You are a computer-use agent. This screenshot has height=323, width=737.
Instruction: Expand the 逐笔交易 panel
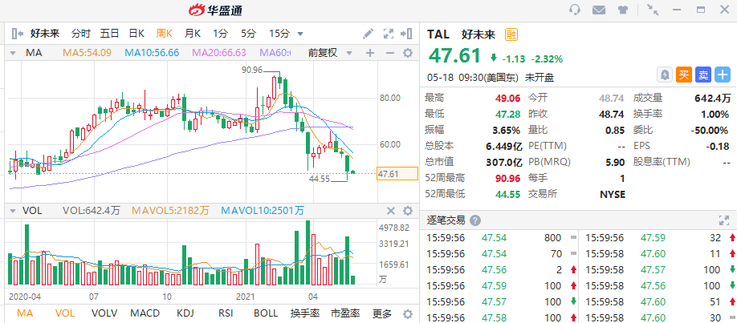[724, 220]
